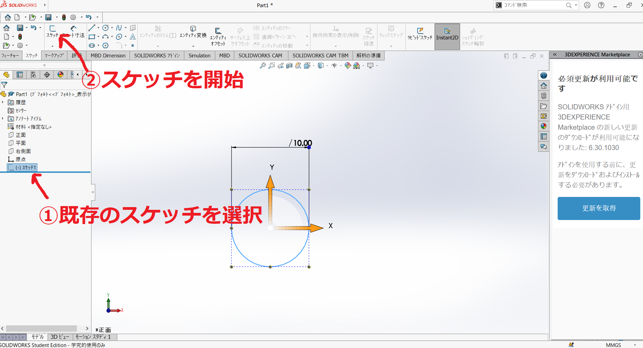Open the DimXpertManager tab in left panel
This screenshot has height=348, width=643.
coord(47,75)
